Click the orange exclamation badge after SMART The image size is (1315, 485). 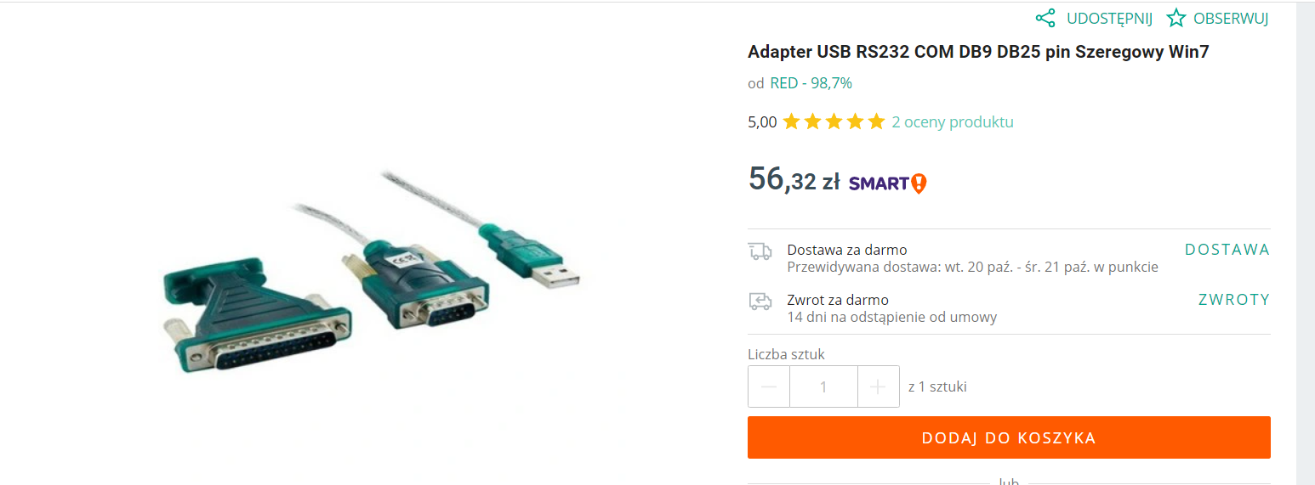pos(919,183)
